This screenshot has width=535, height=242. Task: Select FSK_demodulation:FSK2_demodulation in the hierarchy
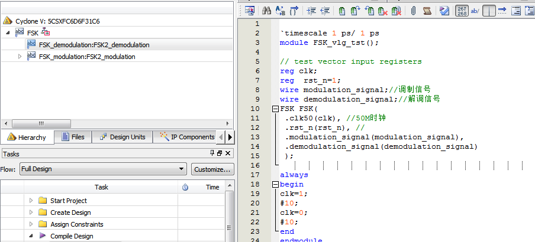point(94,45)
